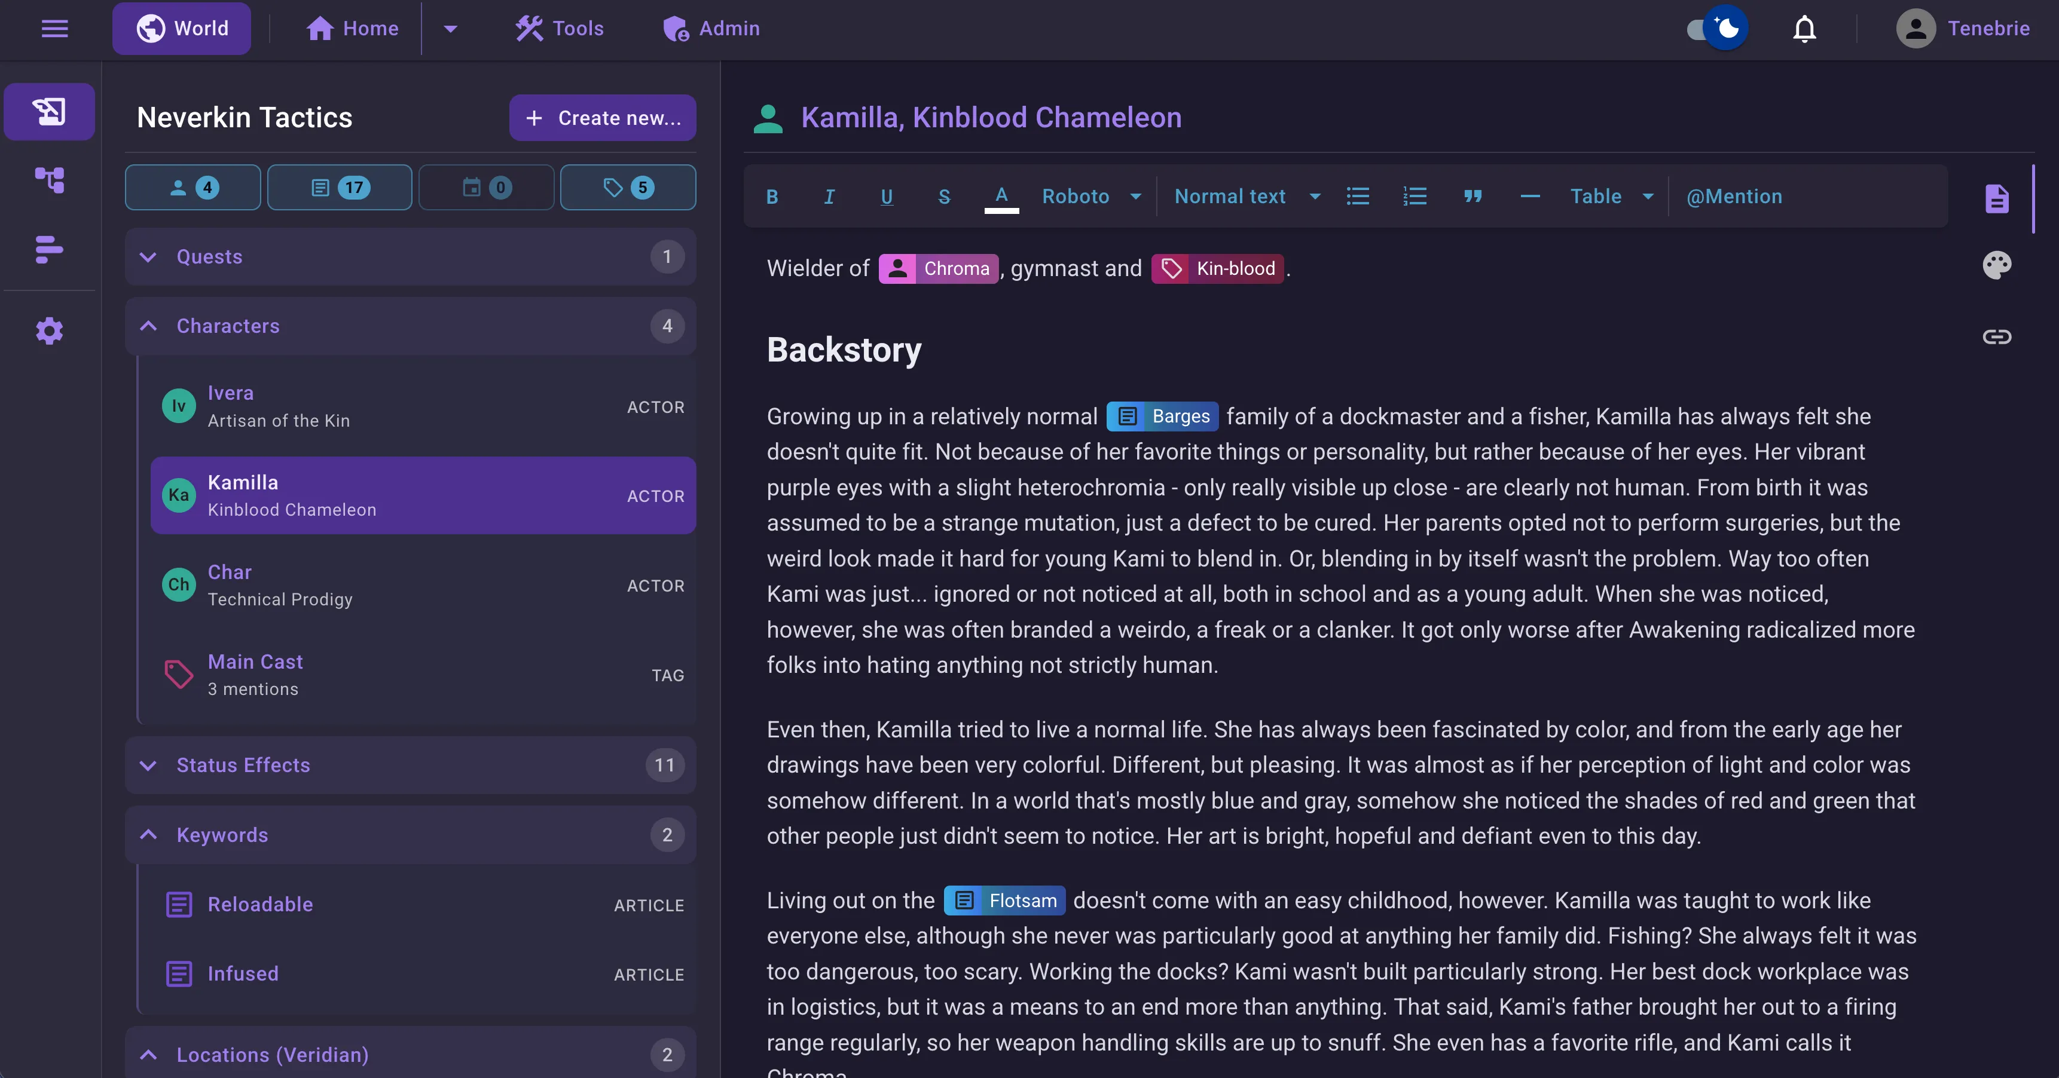Filter by events count 0

coord(486,188)
